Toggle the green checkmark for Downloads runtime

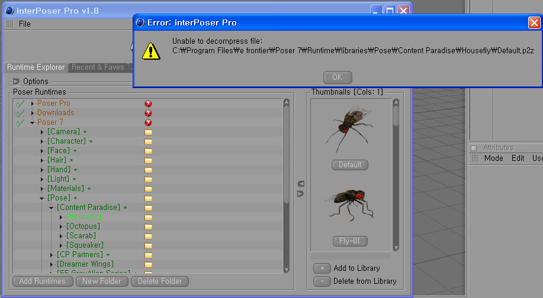click(x=20, y=113)
